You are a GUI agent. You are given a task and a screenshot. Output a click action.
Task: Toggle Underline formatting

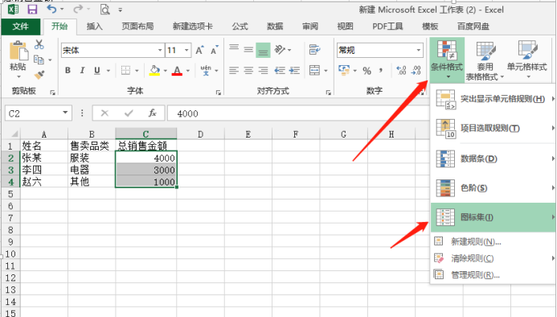click(97, 71)
